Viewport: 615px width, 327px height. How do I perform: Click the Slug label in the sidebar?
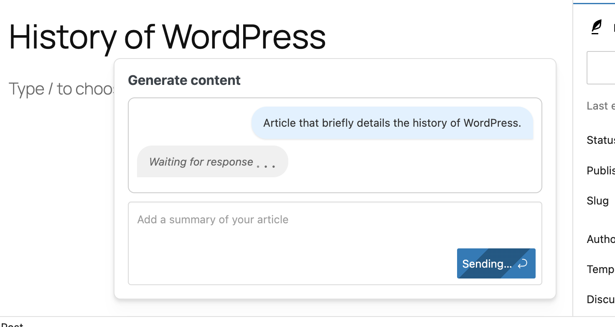[598, 201]
